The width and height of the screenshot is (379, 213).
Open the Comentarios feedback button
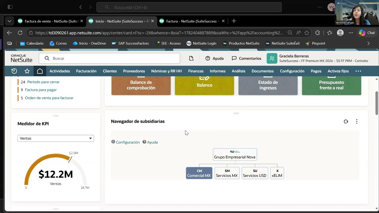click(246, 58)
